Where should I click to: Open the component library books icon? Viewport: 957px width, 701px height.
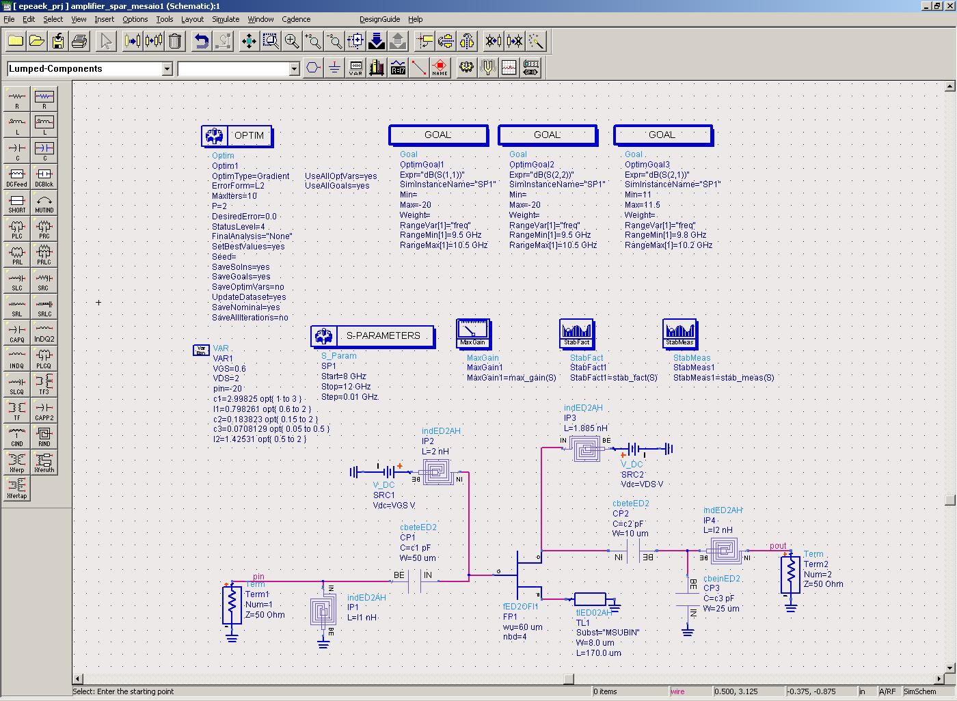click(377, 68)
